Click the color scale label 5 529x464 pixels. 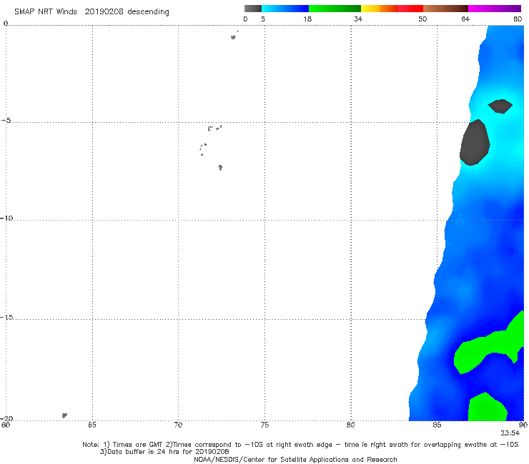[x=263, y=19]
